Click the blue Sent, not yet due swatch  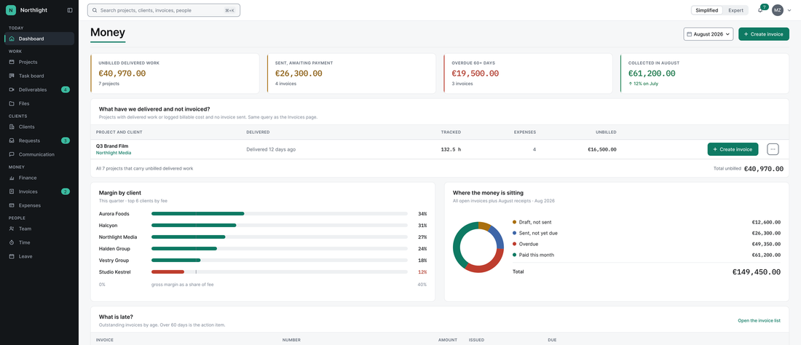(x=514, y=233)
